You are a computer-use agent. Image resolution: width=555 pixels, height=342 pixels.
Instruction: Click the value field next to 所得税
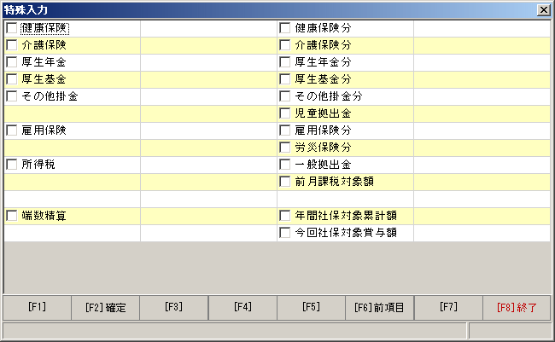tap(209, 165)
